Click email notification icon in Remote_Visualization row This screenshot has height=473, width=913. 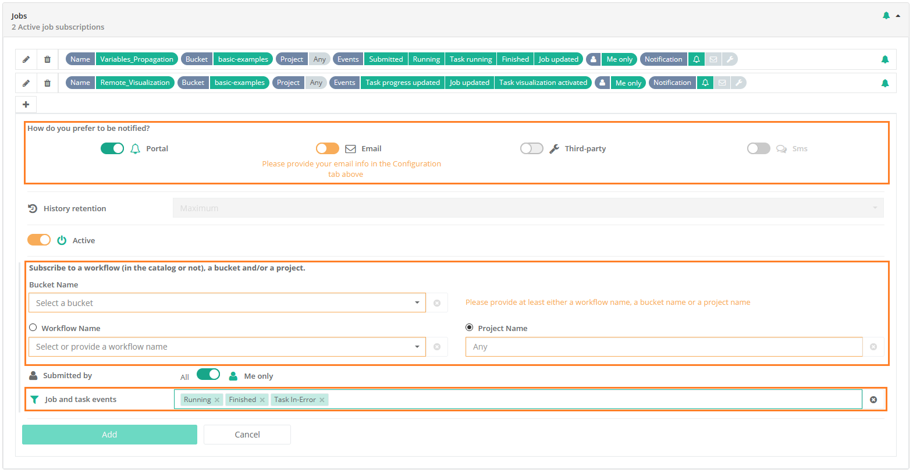tap(722, 83)
